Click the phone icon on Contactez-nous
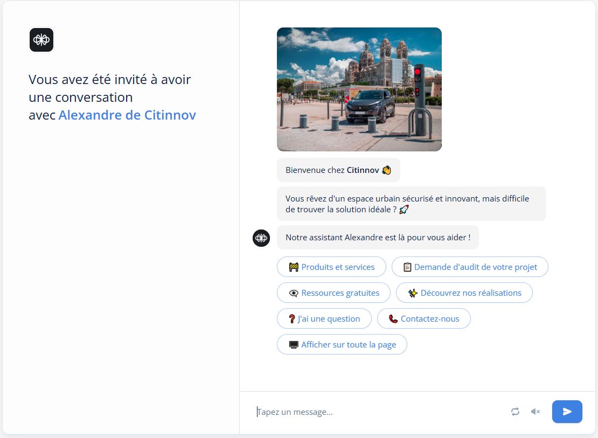598x438 pixels. (393, 318)
